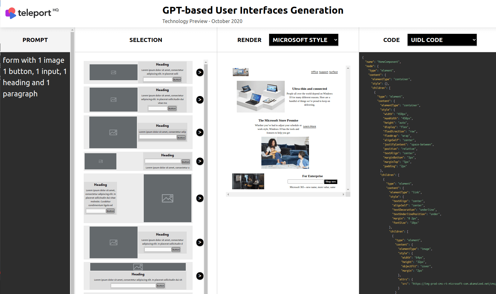Image resolution: width=496 pixels, height=294 pixels.
Task: Click the 'Ultra-thin and connected' heading
Action: [x=310, y=89]
